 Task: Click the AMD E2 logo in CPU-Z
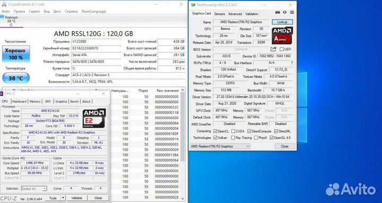pos(94,118)
